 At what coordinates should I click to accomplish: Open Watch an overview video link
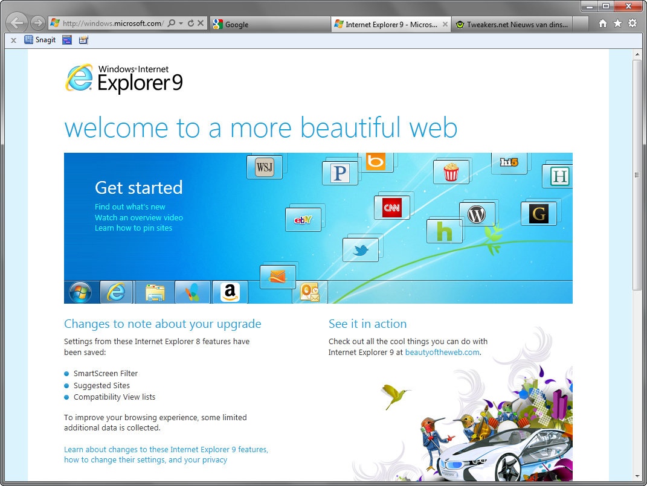139,217
